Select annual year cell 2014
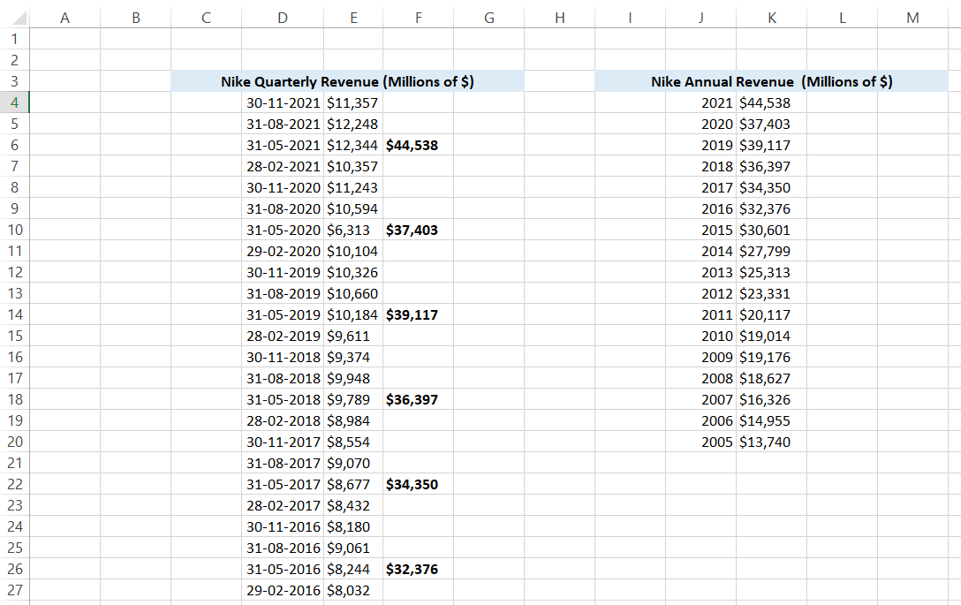The image size is (961, 605). 700,252
